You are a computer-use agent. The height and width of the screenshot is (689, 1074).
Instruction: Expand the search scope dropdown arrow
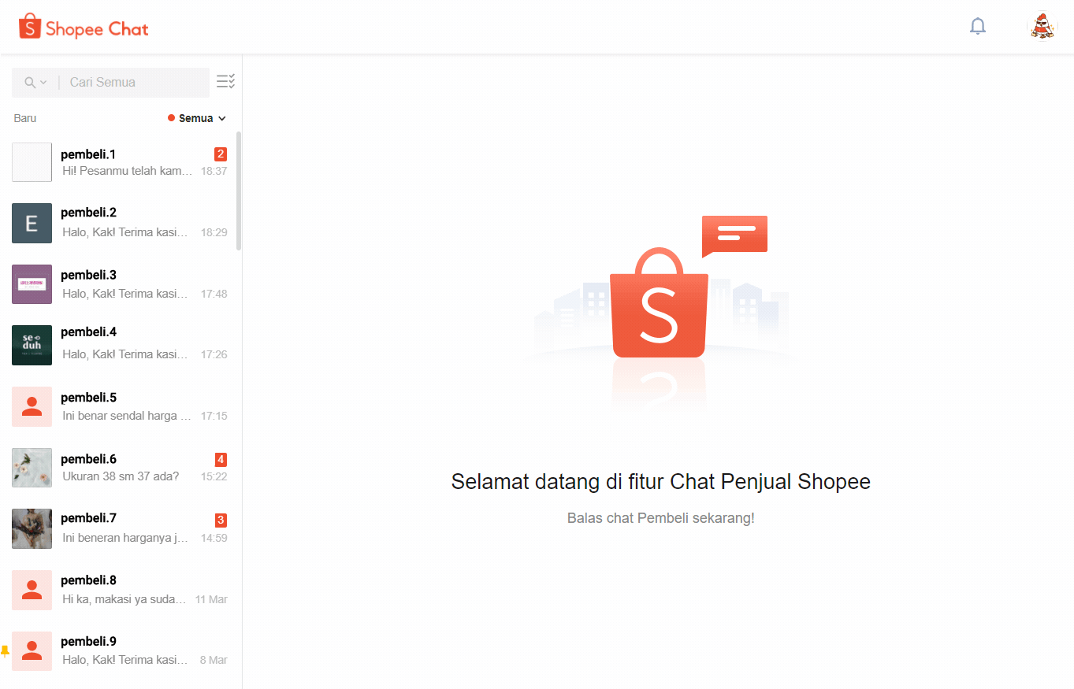pyautogui.click(x=43, y=82)
